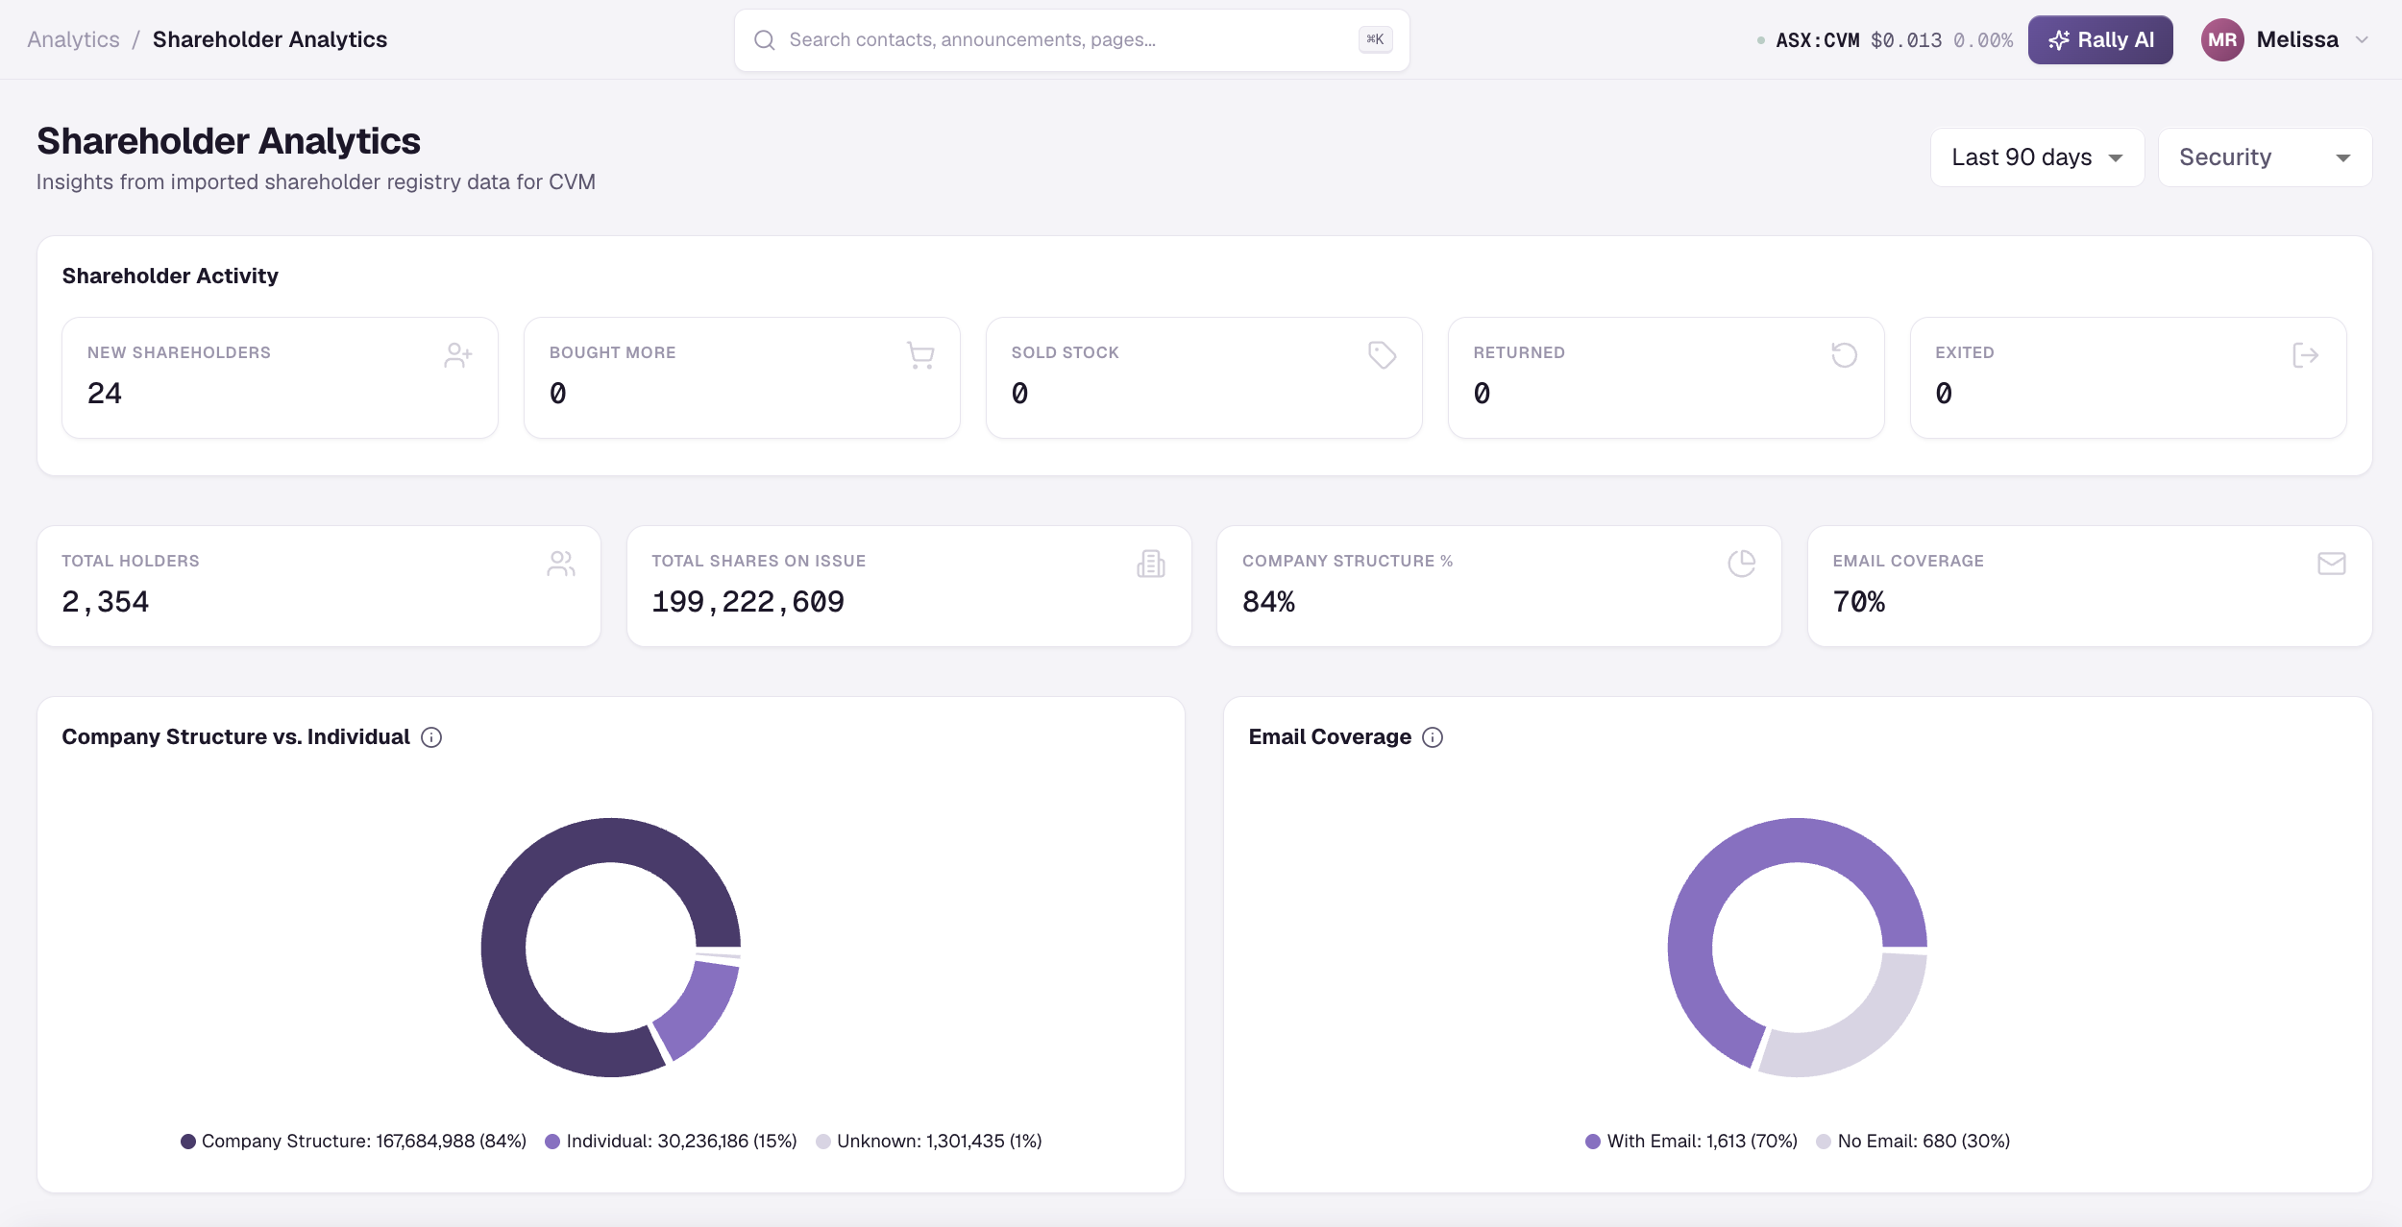Click the Bought More cart icon

click(920, 355)
